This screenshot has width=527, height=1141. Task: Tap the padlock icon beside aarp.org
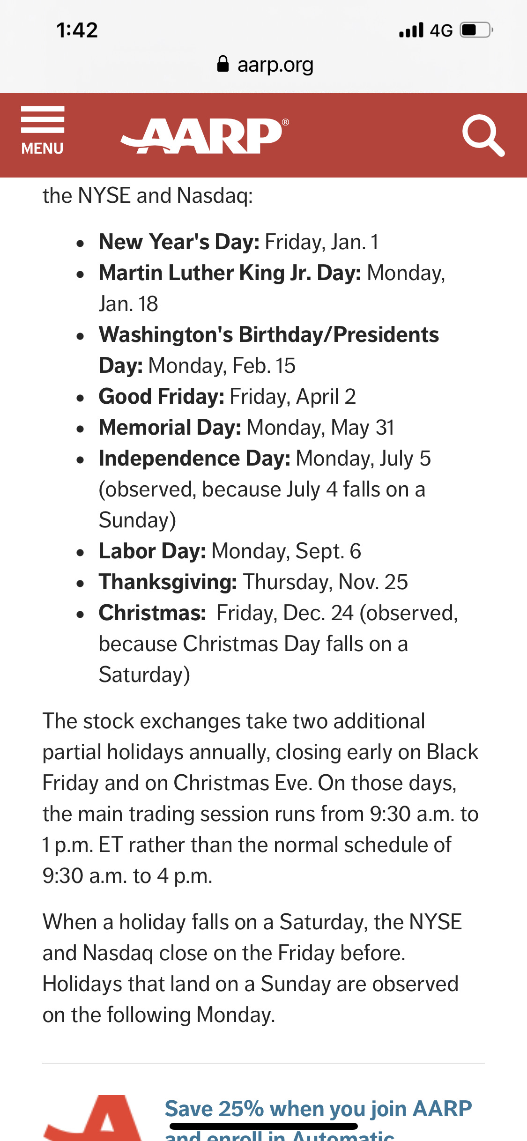(223, 64)
